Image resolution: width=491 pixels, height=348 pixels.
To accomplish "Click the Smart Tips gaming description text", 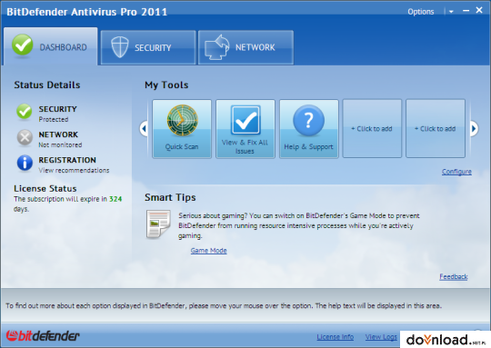I will (299, 225).
